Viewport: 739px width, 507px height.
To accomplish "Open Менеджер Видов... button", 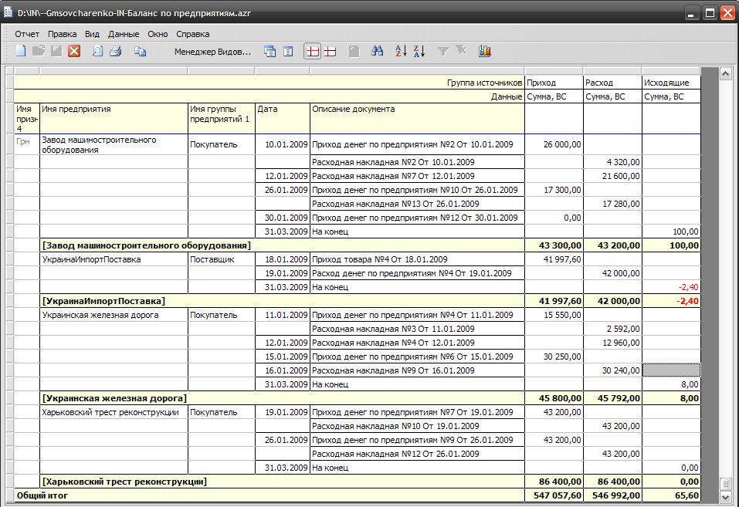I will pos(212,52).
